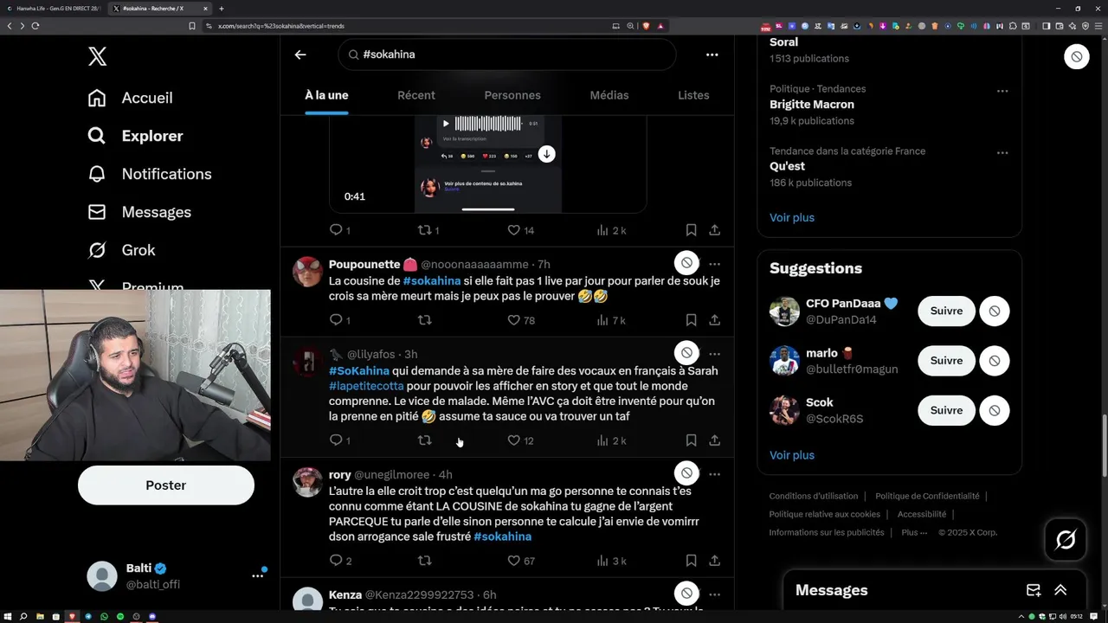Share the video post
The height and width of the screenshot is (623, 1108).
(x=715, y=230)
